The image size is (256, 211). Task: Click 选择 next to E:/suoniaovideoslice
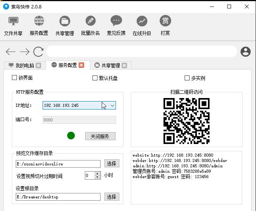coord(112,164)
